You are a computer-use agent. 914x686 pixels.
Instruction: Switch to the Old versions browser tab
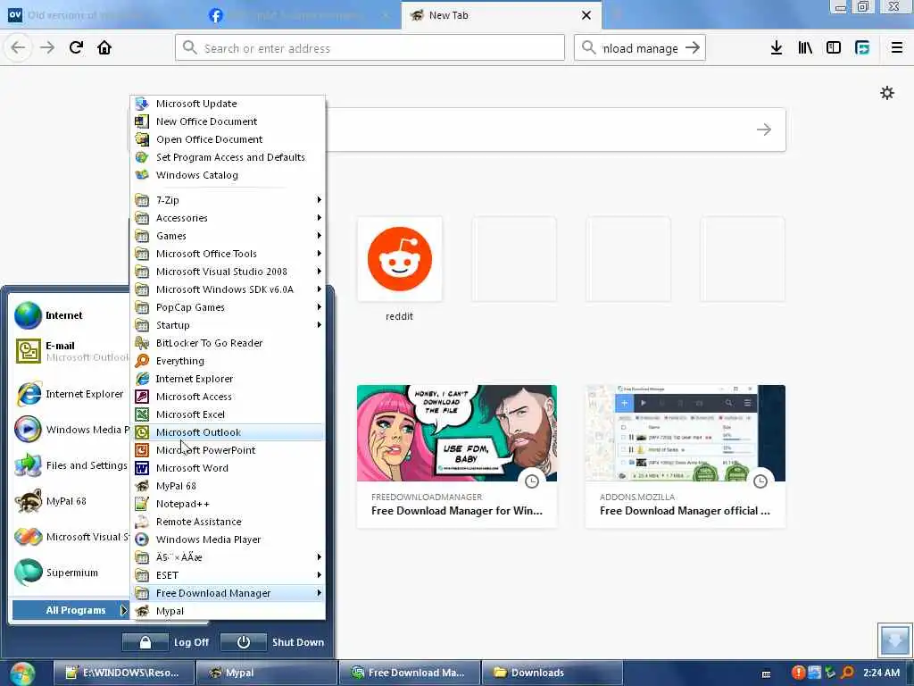coord(99,15)
